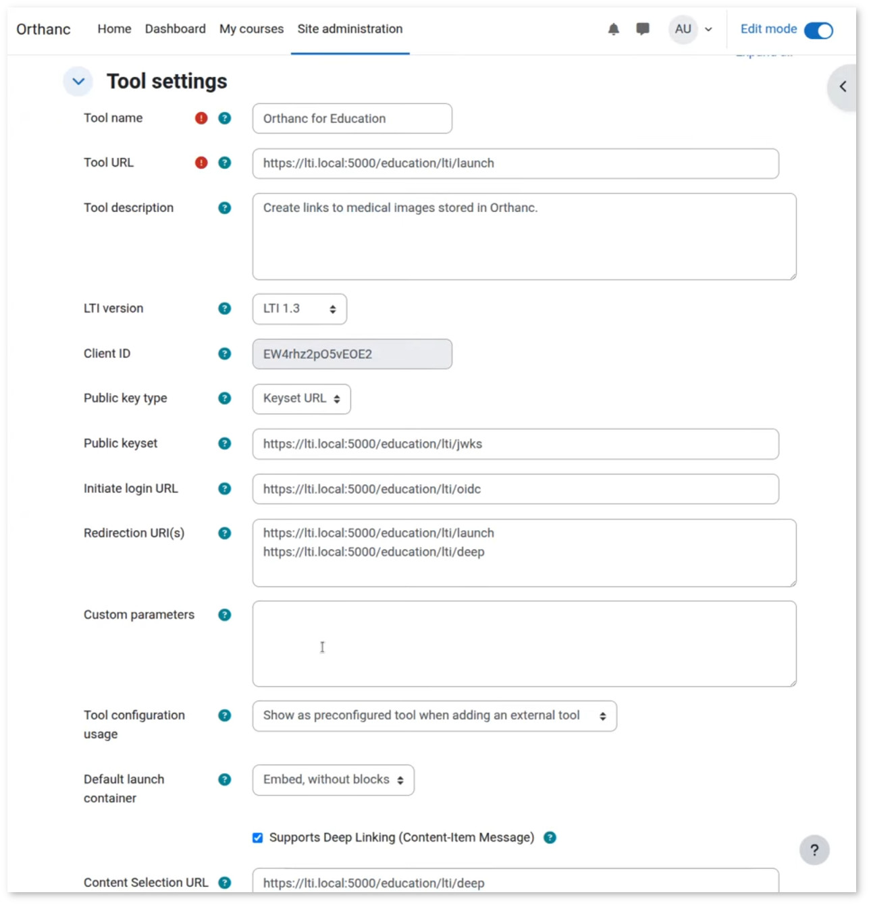869x905 pixels.
Task: Click help icon next to LTI version
Action: [225, 308]
